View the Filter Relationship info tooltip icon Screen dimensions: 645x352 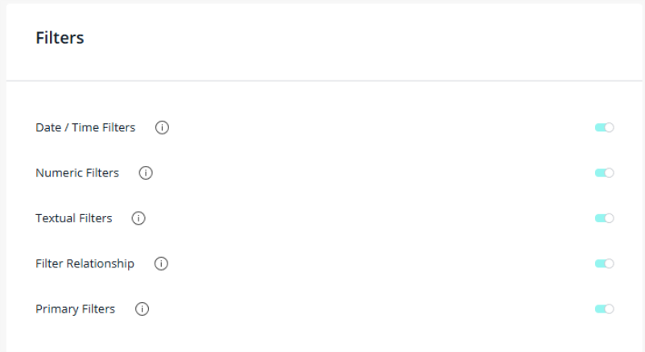click(x=161, y=263)
